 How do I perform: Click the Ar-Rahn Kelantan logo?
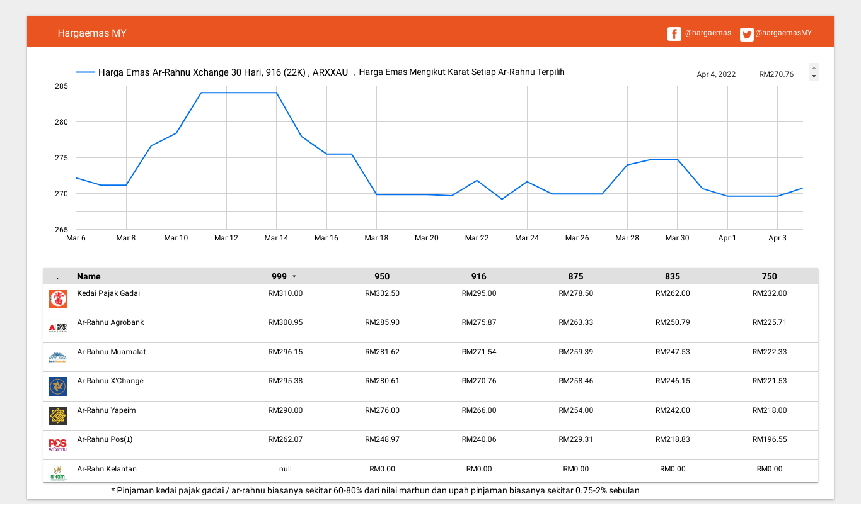[57, 473]
